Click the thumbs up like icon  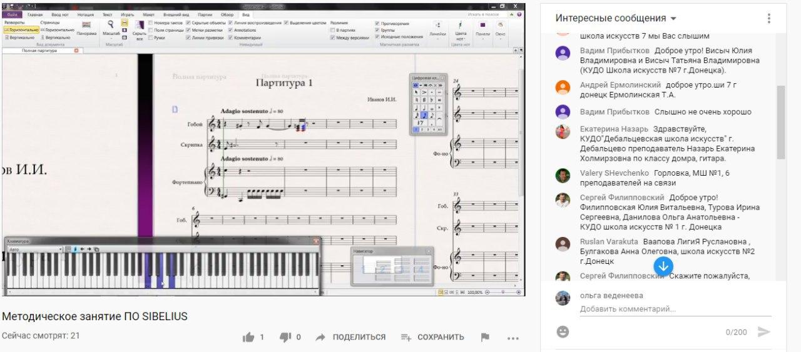point(248,337)
